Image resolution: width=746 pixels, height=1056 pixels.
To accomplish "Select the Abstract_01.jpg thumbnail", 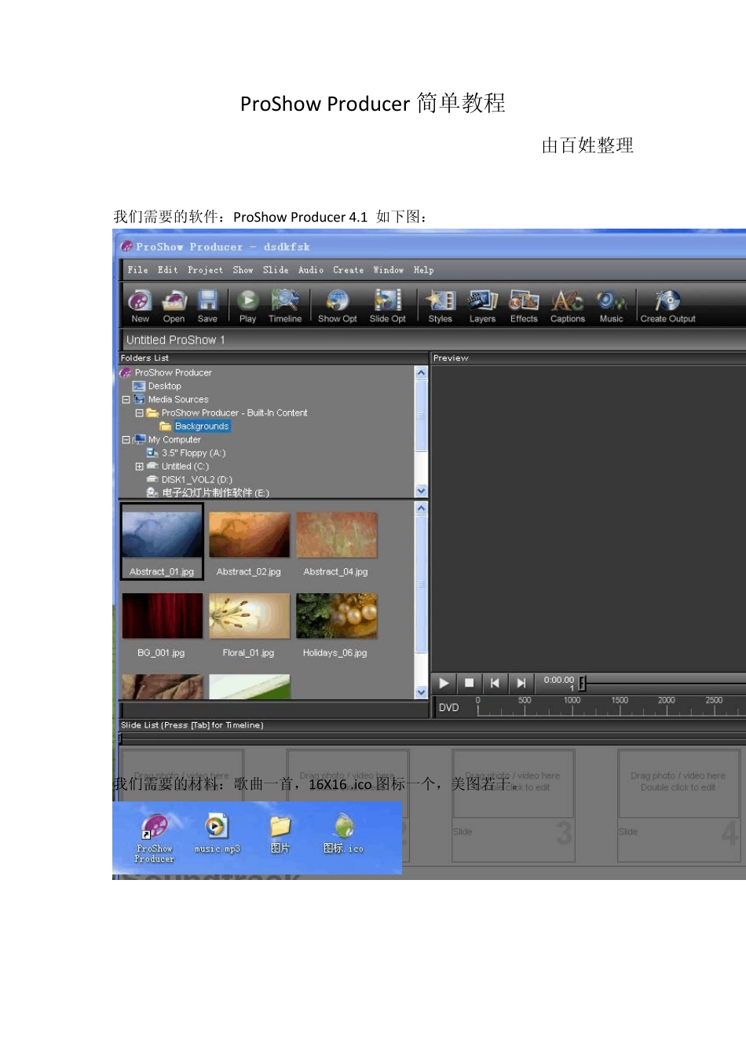I will coord(162,541).
